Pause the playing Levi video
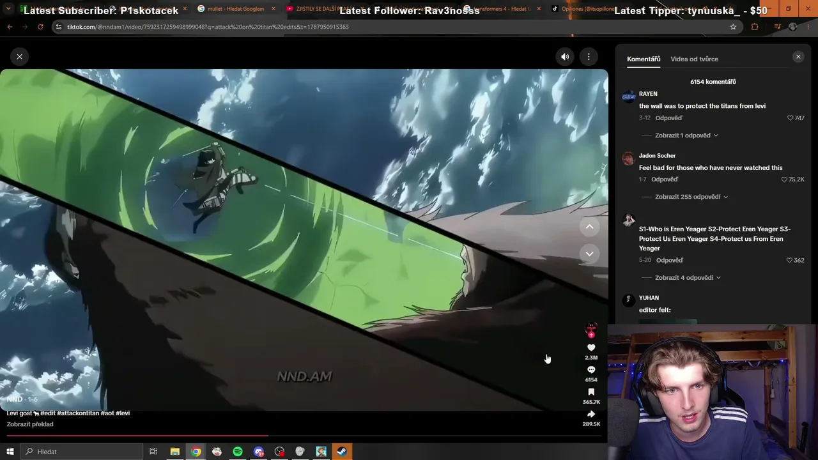818x460 pixels. coord(304,240)
